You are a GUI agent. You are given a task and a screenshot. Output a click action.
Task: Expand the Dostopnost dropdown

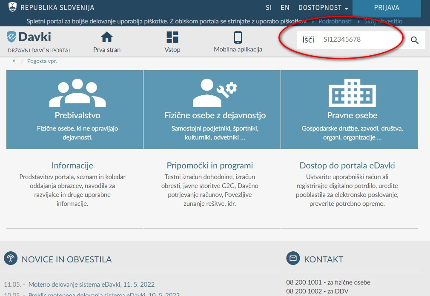pos(323,8)
